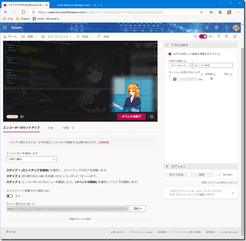The height and width of the screenshot is (241, 246).
Task: Click the 検索 search field
Action: coord(106,37)
